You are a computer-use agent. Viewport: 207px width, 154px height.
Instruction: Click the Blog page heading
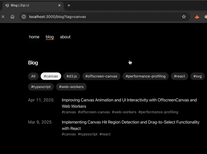[33, 63]
